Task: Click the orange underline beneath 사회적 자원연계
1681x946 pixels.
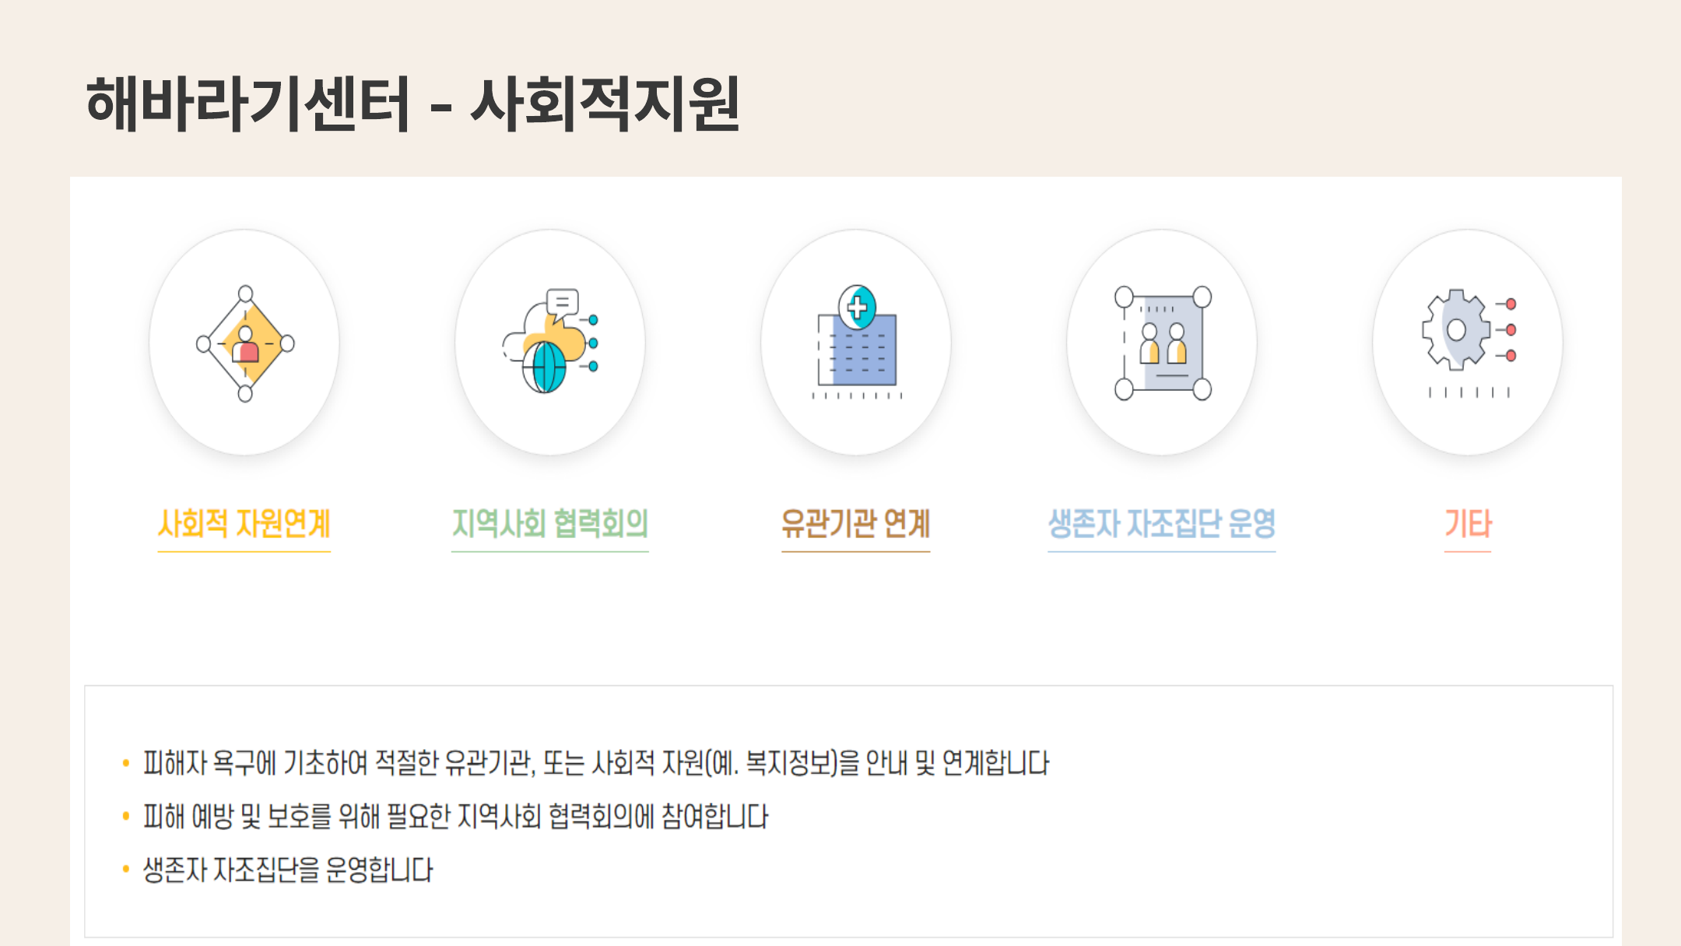Action: tap(244, 551)
